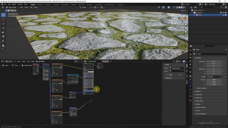The width and height of the screenshot is (228, 128).
Task: Expand the Properties section in node sidebar
Action: point(169,78)
